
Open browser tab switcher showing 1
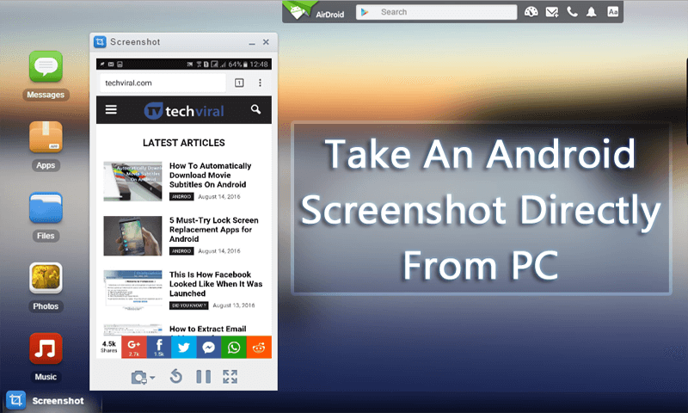pos(239,83)
